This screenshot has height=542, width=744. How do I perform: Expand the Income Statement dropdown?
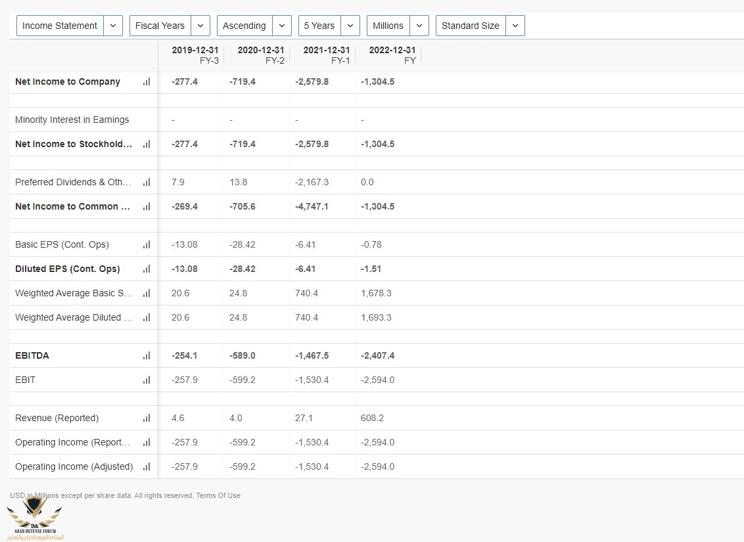click(x=69, y=26)
